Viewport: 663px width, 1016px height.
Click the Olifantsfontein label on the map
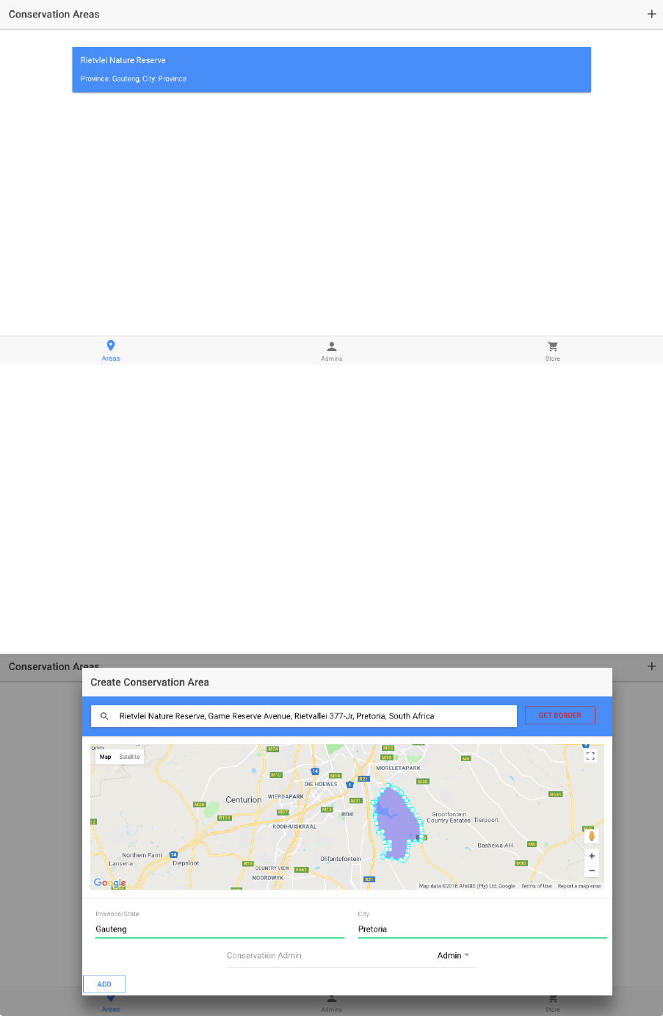341,859
